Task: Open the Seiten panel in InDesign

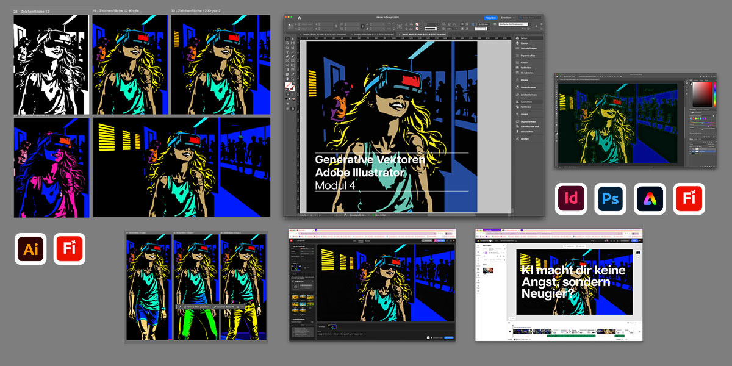Action: pyautogui.click(x=524, y=38)
